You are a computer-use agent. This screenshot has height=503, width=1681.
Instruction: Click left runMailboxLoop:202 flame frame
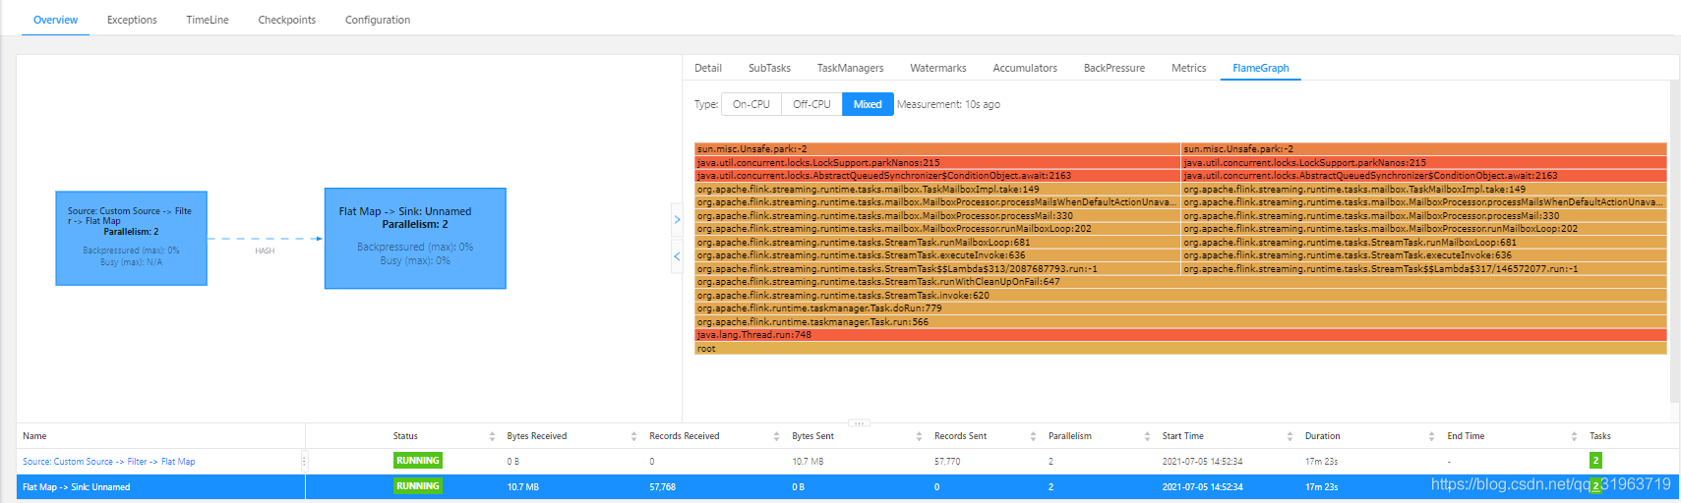937,229
